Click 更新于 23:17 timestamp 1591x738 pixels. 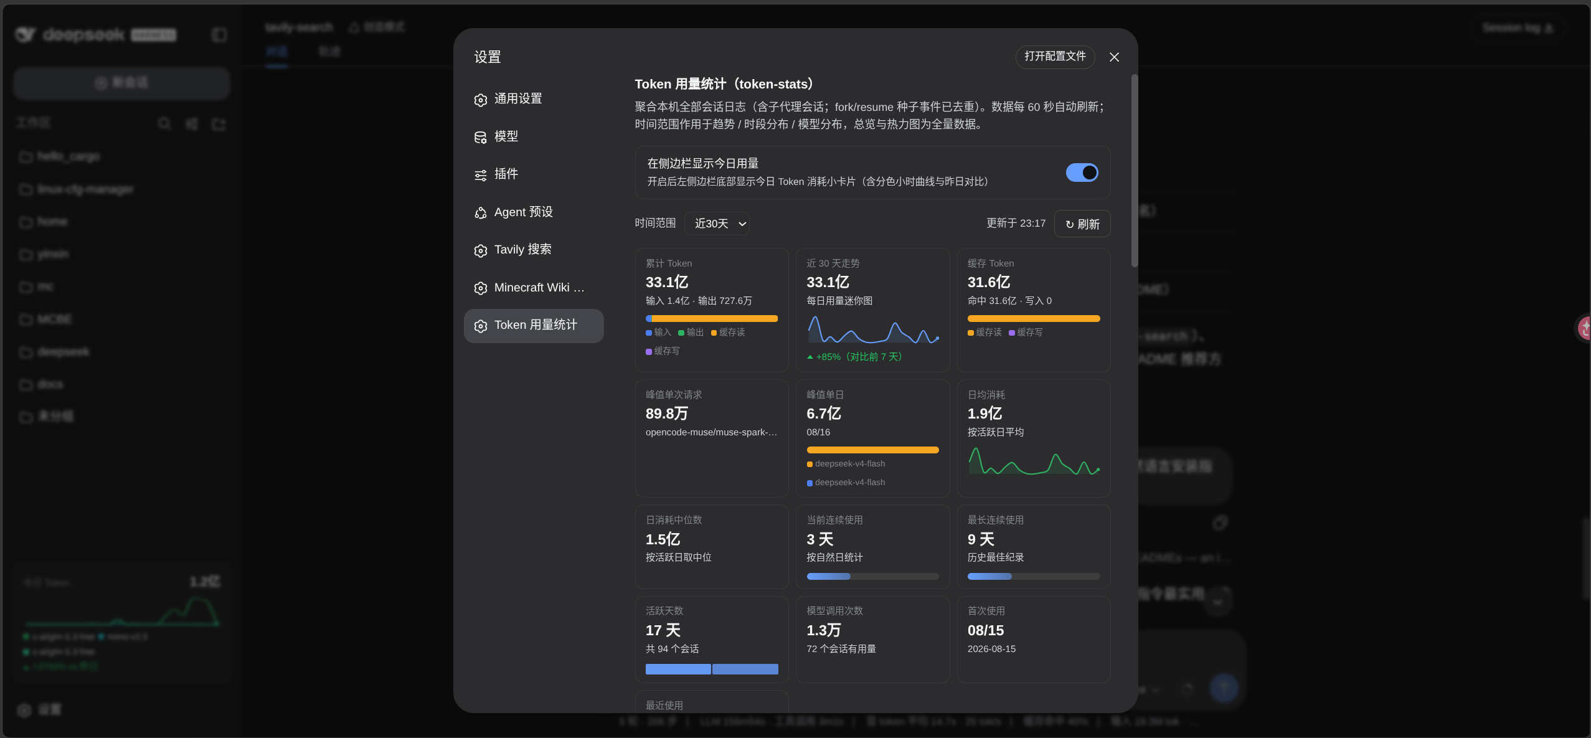[x=1016, y=223]
